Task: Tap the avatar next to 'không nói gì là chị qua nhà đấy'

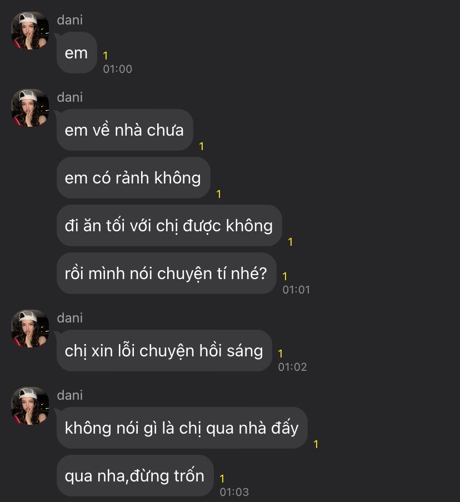Action: [30, 406]
